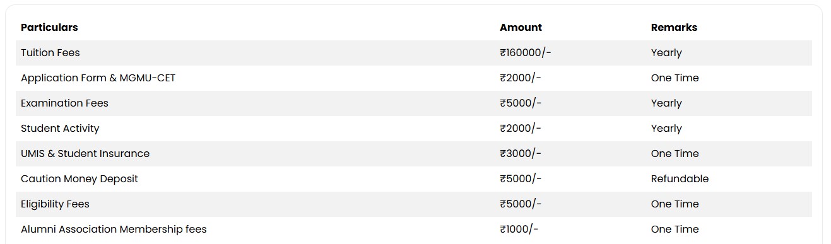Click the Yearly remark for Examination Fees
The height and width of the screenshot is (244, 831).
pos(666,103)
